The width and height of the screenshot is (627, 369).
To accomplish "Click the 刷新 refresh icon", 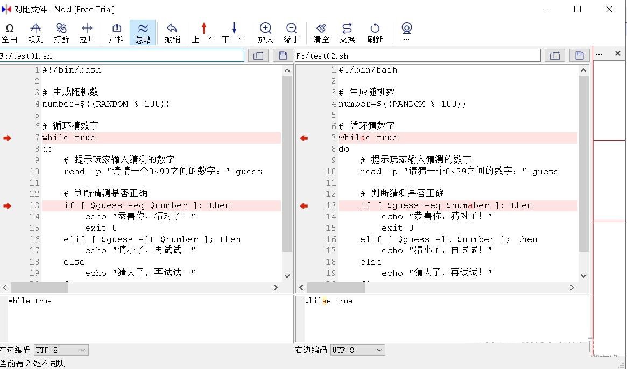I will coord(375,33).
